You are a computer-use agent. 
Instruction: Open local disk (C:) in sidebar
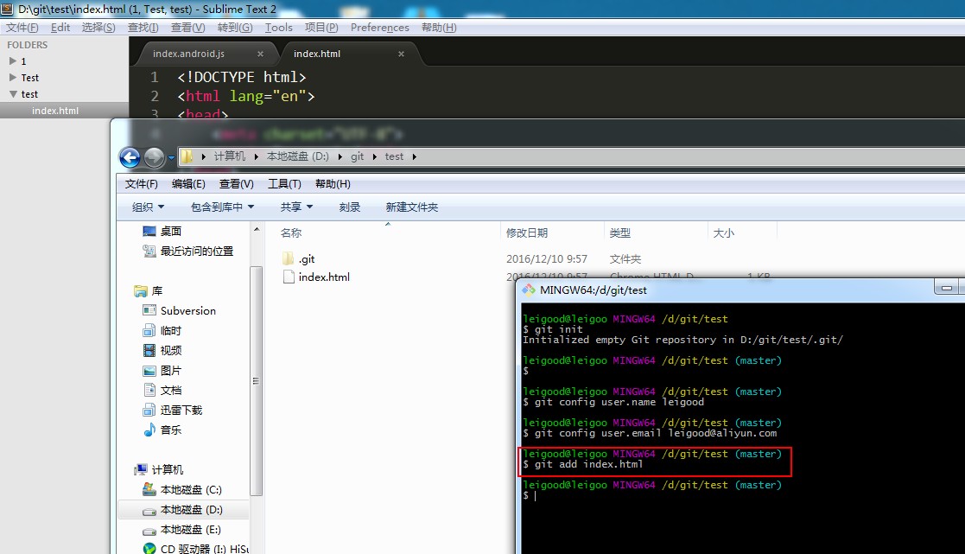pyautogui.click(x=182, y=489)
